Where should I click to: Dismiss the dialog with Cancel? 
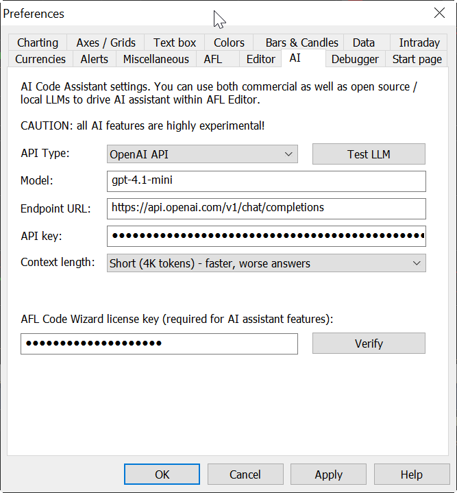click(245, 474)
